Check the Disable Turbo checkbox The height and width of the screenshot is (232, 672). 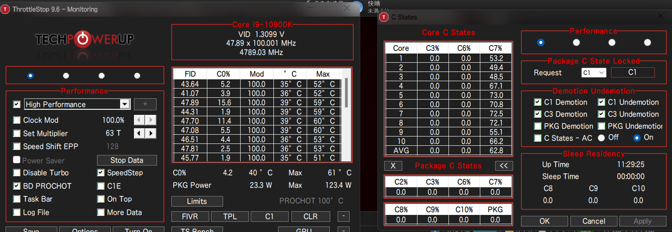(x=17, y=173)
